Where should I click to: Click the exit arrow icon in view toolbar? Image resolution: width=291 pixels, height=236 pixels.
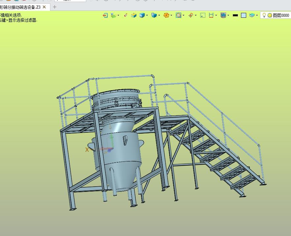(105, 15)
